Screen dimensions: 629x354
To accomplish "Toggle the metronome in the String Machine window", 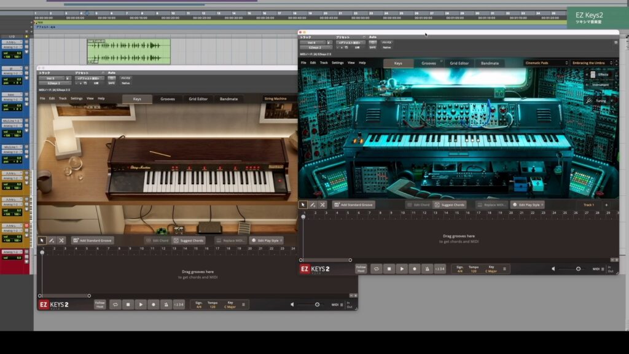I will click(165, 304).
